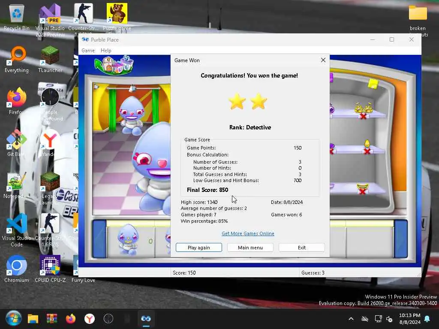Open Legacy Launcher desktop icon

50,188
